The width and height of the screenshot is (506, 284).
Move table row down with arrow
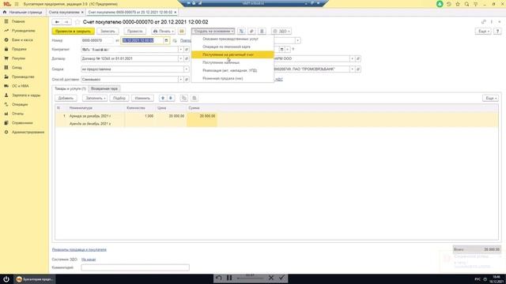click(171, 98)
